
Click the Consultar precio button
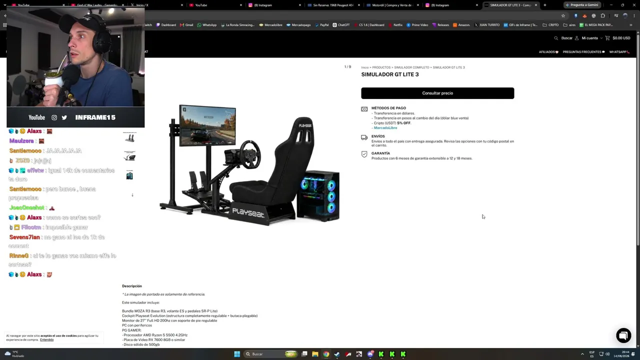(437, 93)
